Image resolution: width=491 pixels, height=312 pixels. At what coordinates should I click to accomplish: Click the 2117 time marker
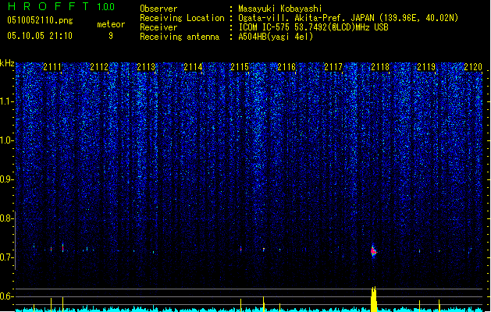click(333, 67)
